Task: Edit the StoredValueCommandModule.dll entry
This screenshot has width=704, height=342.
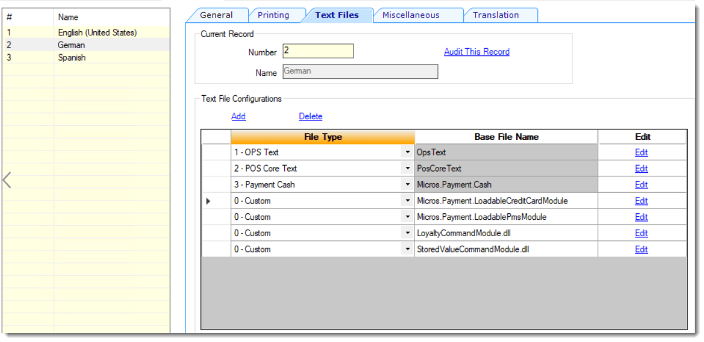Action: click(641, 249)
